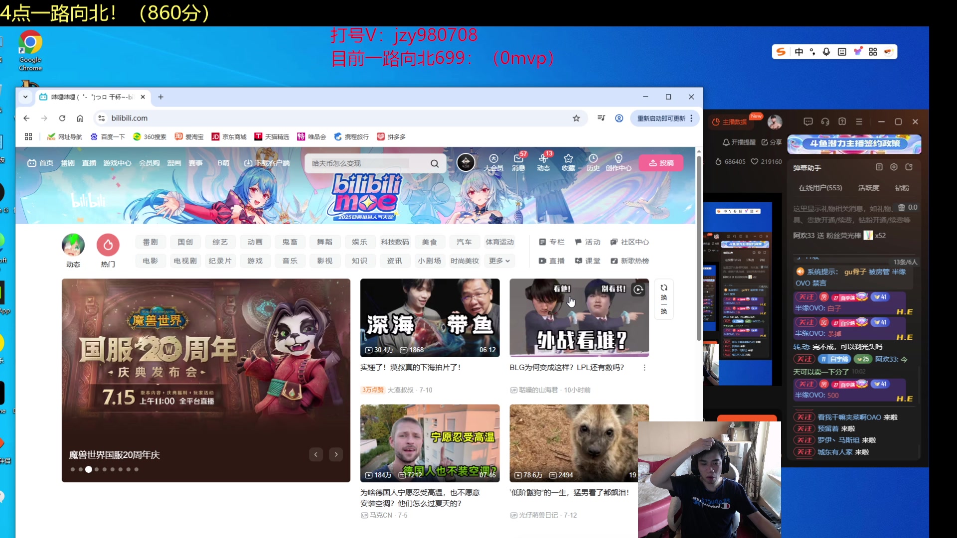This screenshot has width=957, height=538.
Task: Open Sogou toolbox grid icon
Action: tap(873, 52)
